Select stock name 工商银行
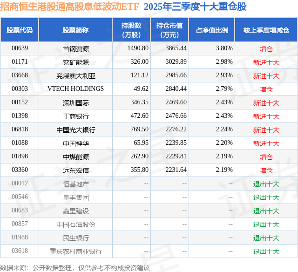 75,116
